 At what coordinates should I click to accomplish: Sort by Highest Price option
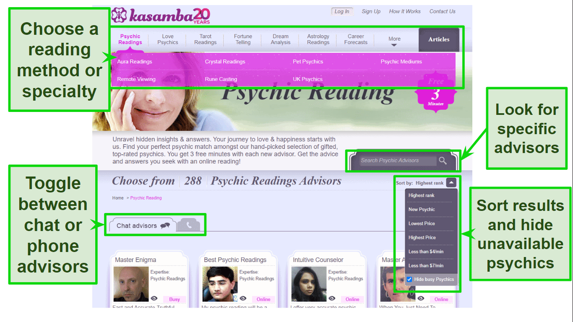422,238
